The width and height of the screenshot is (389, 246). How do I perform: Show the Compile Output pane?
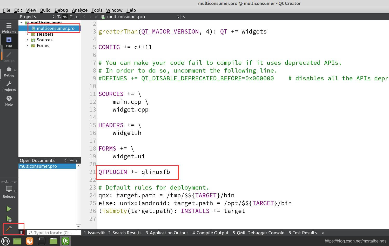(210, 233)
